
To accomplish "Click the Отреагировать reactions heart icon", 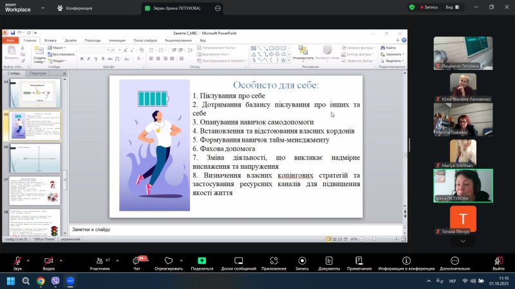I will (169, 261).
